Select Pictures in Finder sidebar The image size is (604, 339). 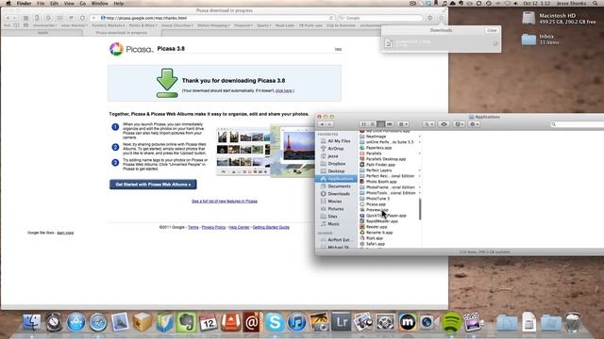click(x=335, y=209)
